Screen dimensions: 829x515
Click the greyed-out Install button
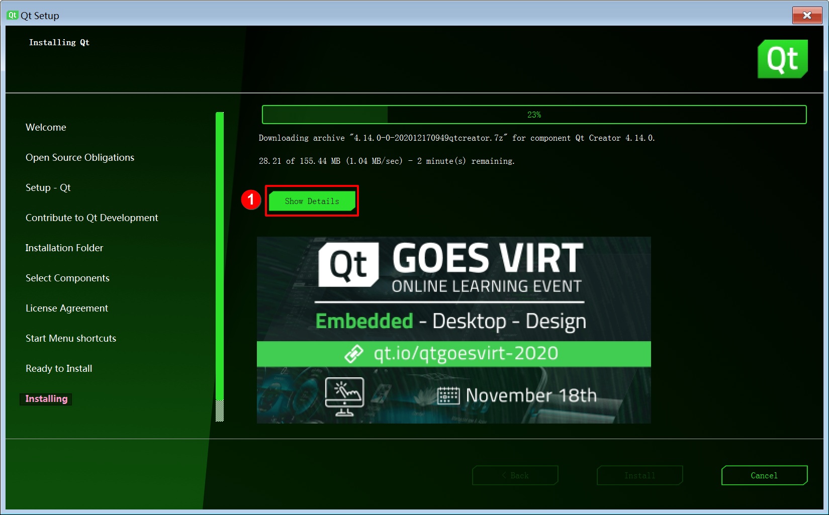pos(639,475)
